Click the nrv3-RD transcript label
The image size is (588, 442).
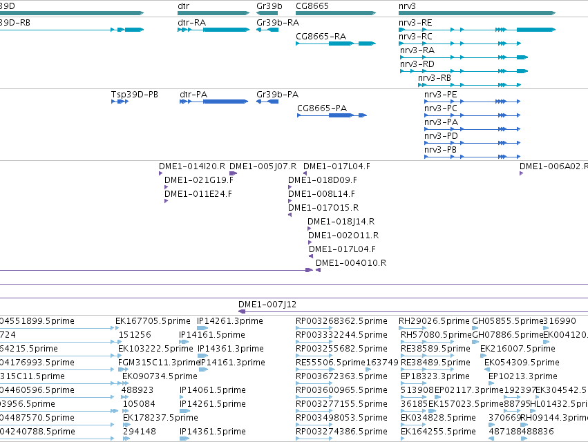pyautogui.click(x=417, y=64)
